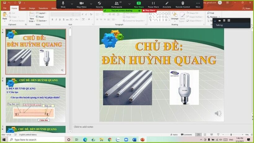Screen dimensions: 254x143
Task: Click Remote Control in Zoom toolbar
Action: (x=182, y=4)
